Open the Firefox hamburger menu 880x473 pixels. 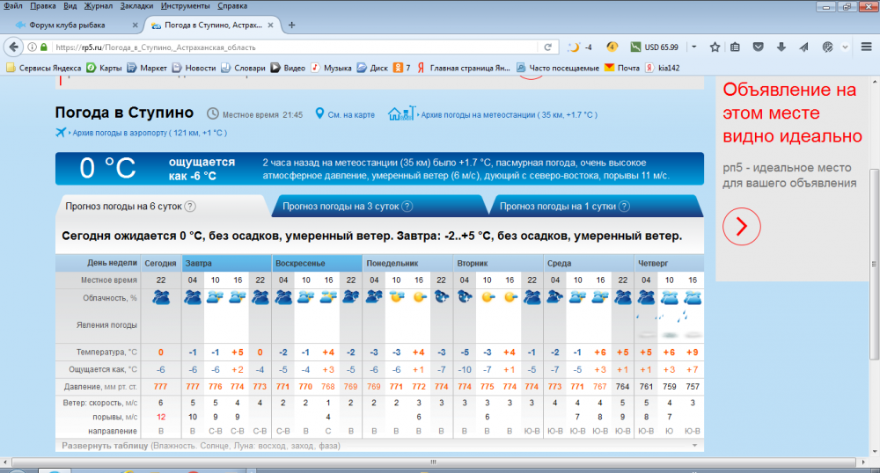point(866,47)
